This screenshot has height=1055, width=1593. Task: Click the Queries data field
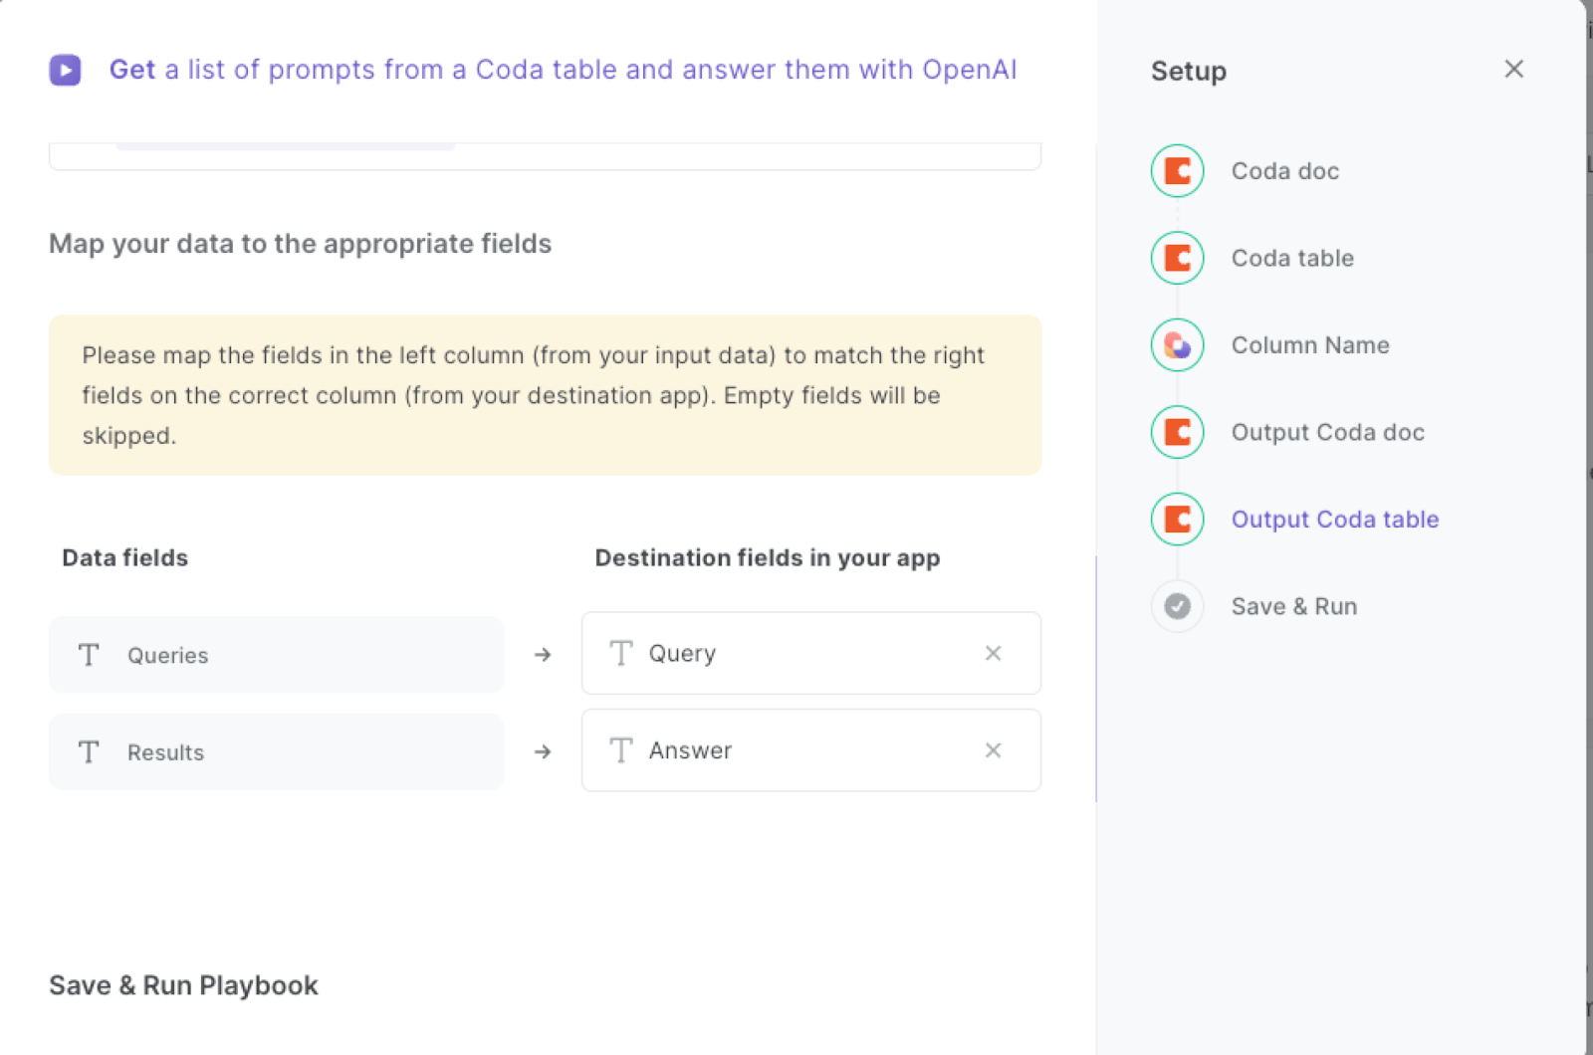pyautogui.click(x=276, y=655)
